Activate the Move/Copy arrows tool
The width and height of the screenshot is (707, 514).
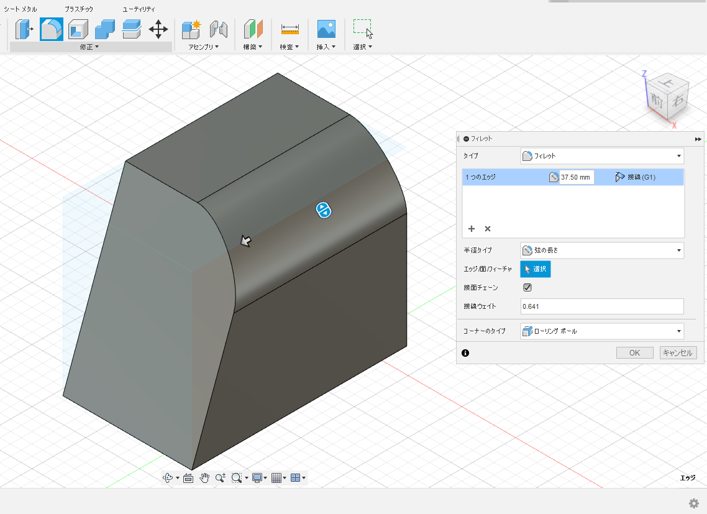pyautogui.click(x=158, y=29)
